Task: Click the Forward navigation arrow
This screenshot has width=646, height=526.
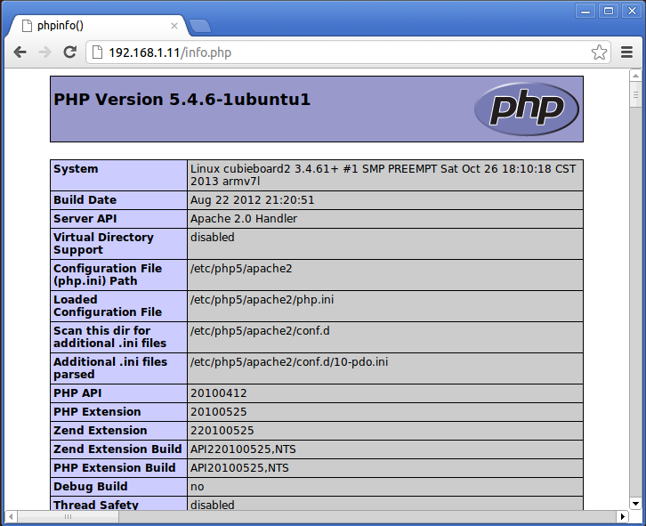Action: click(44, 53)
